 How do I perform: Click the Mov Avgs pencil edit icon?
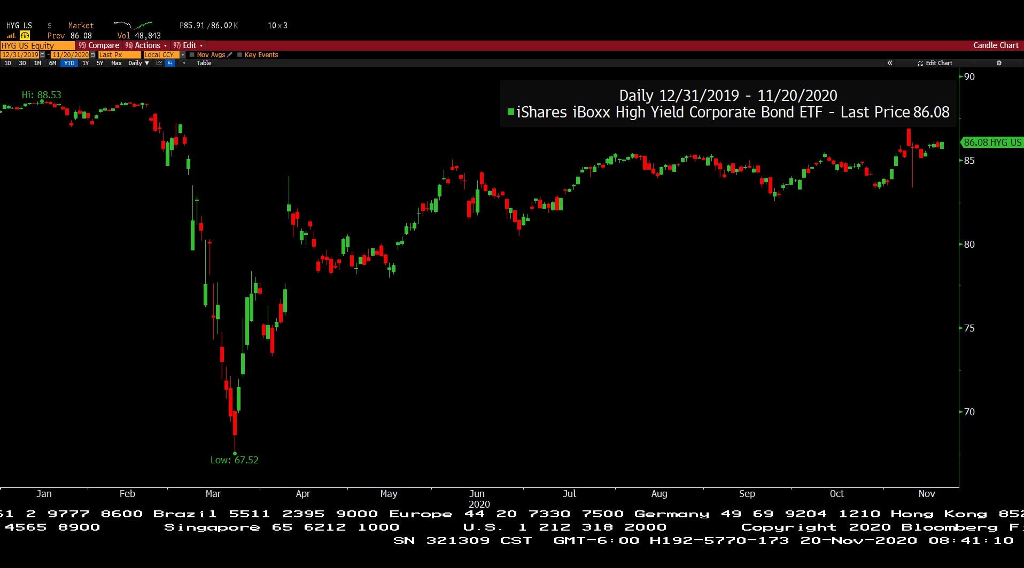(230, 54)
